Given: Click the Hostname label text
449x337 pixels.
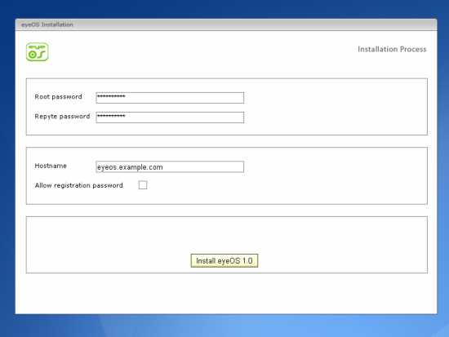Looking at the screenshot, I should pos(51,166).
